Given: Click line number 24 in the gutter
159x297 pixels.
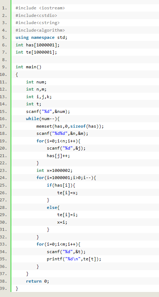Looking at the screenshot, I should pyautogui.click(x=4, y=178).
